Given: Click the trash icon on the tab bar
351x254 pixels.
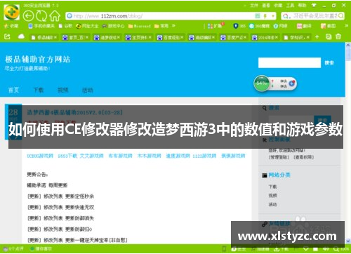Looking at the screenshot, I should (338, 36).
